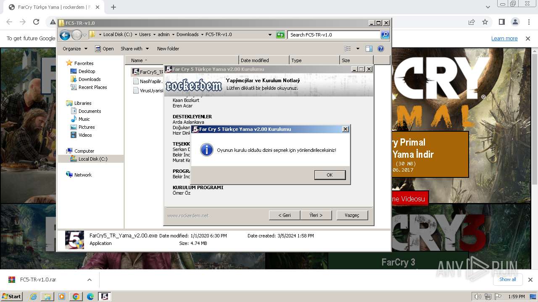Open Explorer help question mark icon
The width and height of the screenshot is (538, 302).
tap(381, 49)
